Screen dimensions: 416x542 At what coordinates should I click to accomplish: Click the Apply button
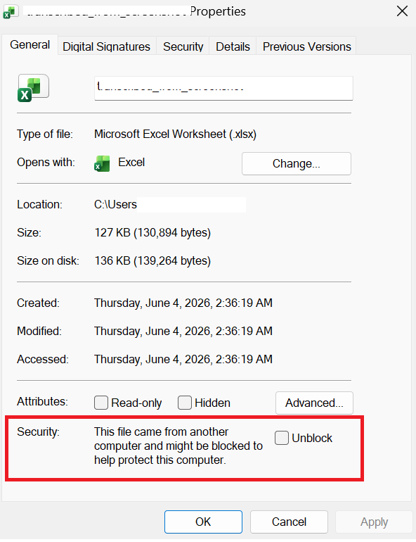(x=375, y=522)
